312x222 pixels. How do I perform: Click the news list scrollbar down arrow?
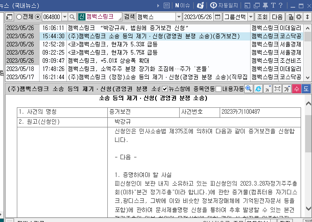(x=307, y=78)
